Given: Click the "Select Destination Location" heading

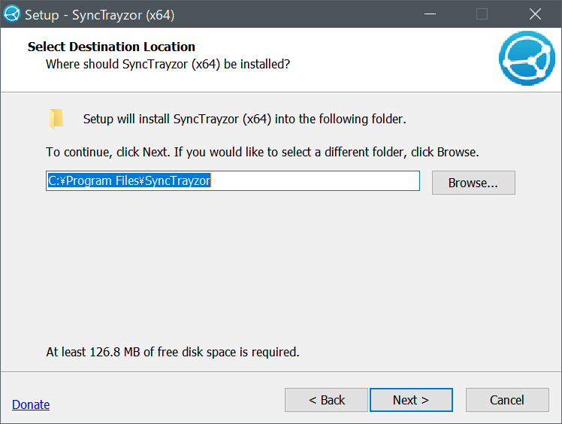Looking at the screenshot, I should [111, 47].
